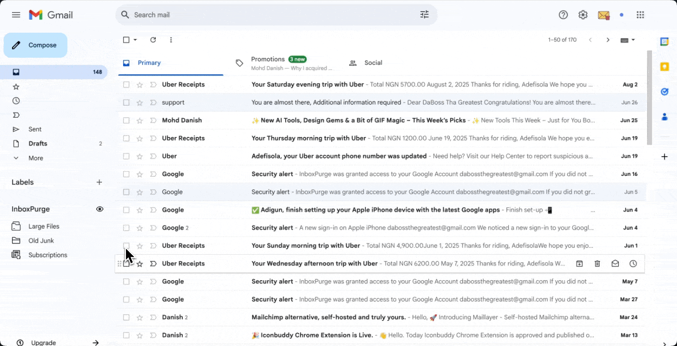Open Contacts from the right sidebar
The width and height of the screenshot is (677, 346).
pyautogui.click(x=664, y=117)
